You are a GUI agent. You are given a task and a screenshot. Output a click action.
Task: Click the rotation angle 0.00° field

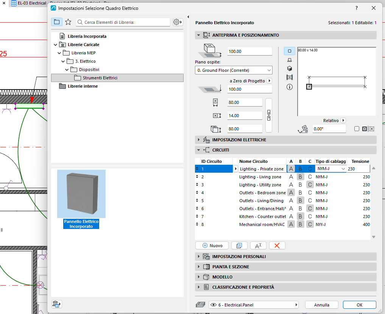click(x=329, y=129)
